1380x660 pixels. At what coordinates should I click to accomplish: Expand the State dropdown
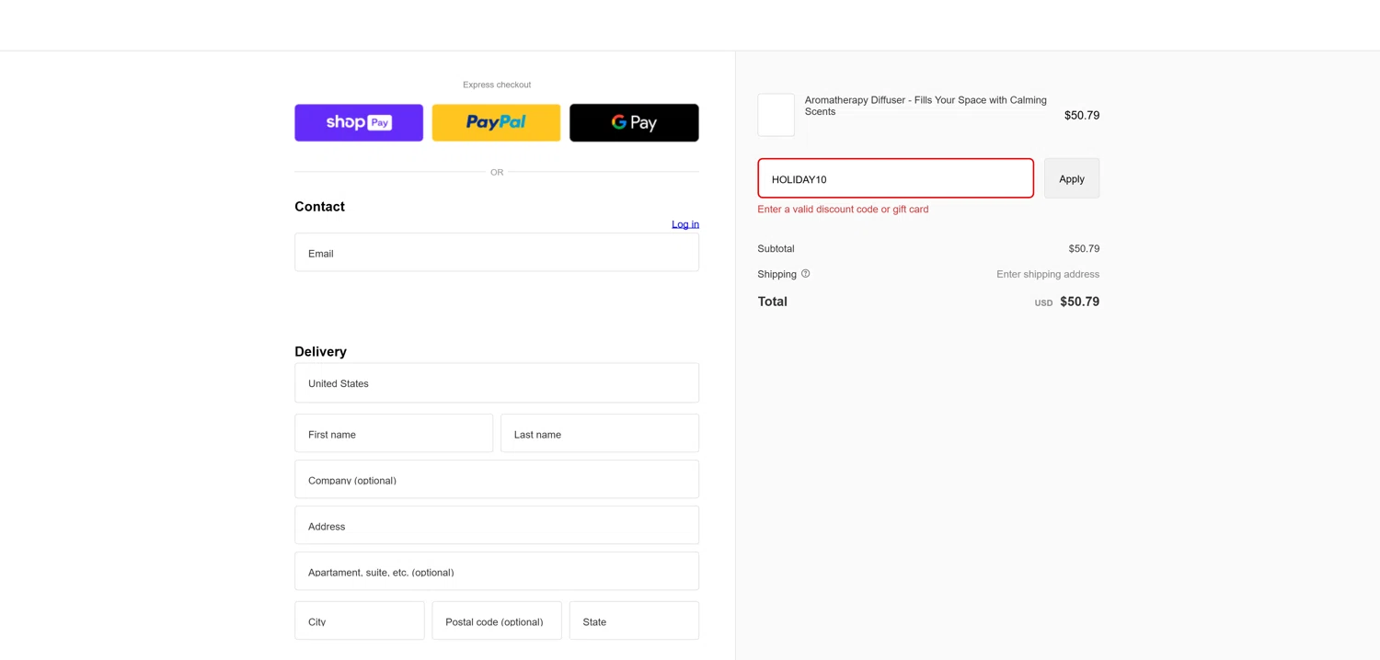[634, 621]
